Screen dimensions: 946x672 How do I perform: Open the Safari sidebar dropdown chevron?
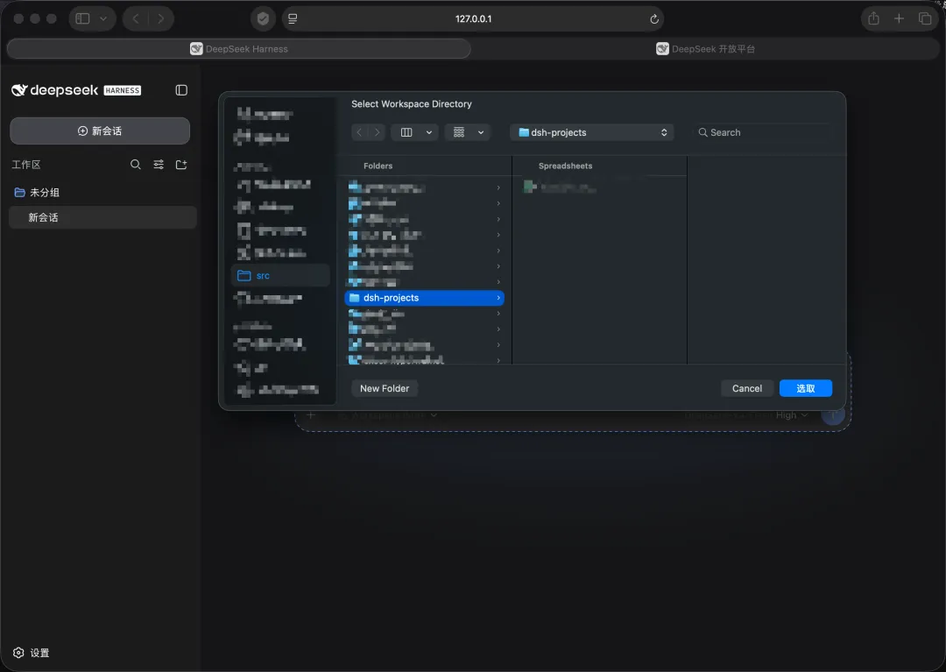[x=103, y=18]
